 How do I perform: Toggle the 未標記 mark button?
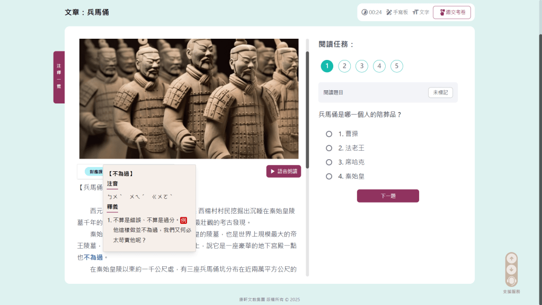tap(440, 92)
